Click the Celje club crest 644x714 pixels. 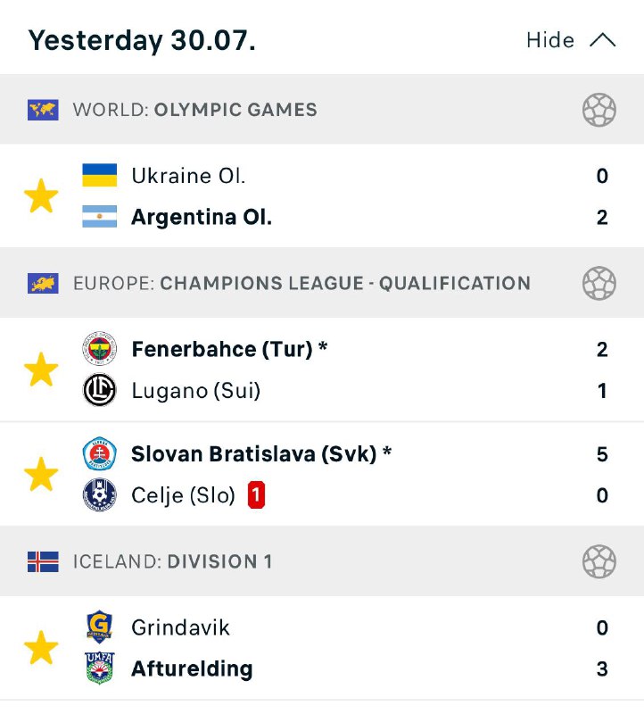tap(99, 495)
